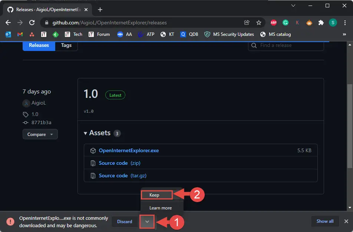Image resolution: width=353 pixels, height=232 pixels.
Task: Switch to the Tags tab
Action: [66, 45]
